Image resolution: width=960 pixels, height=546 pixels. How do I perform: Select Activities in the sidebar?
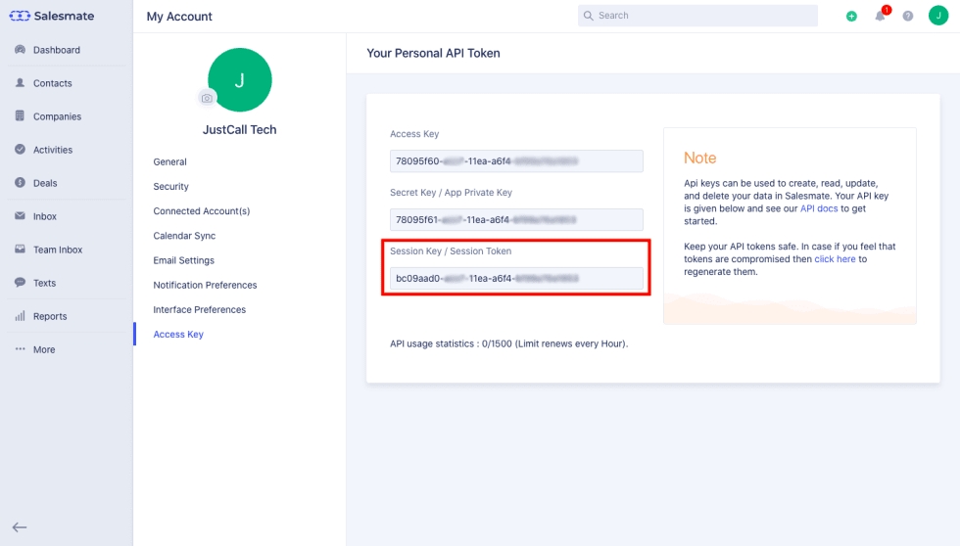tap(53, 150)
